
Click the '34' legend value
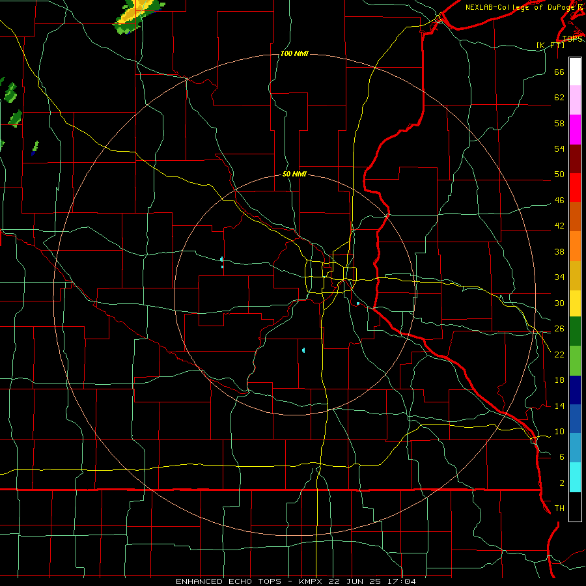point(559,277)
